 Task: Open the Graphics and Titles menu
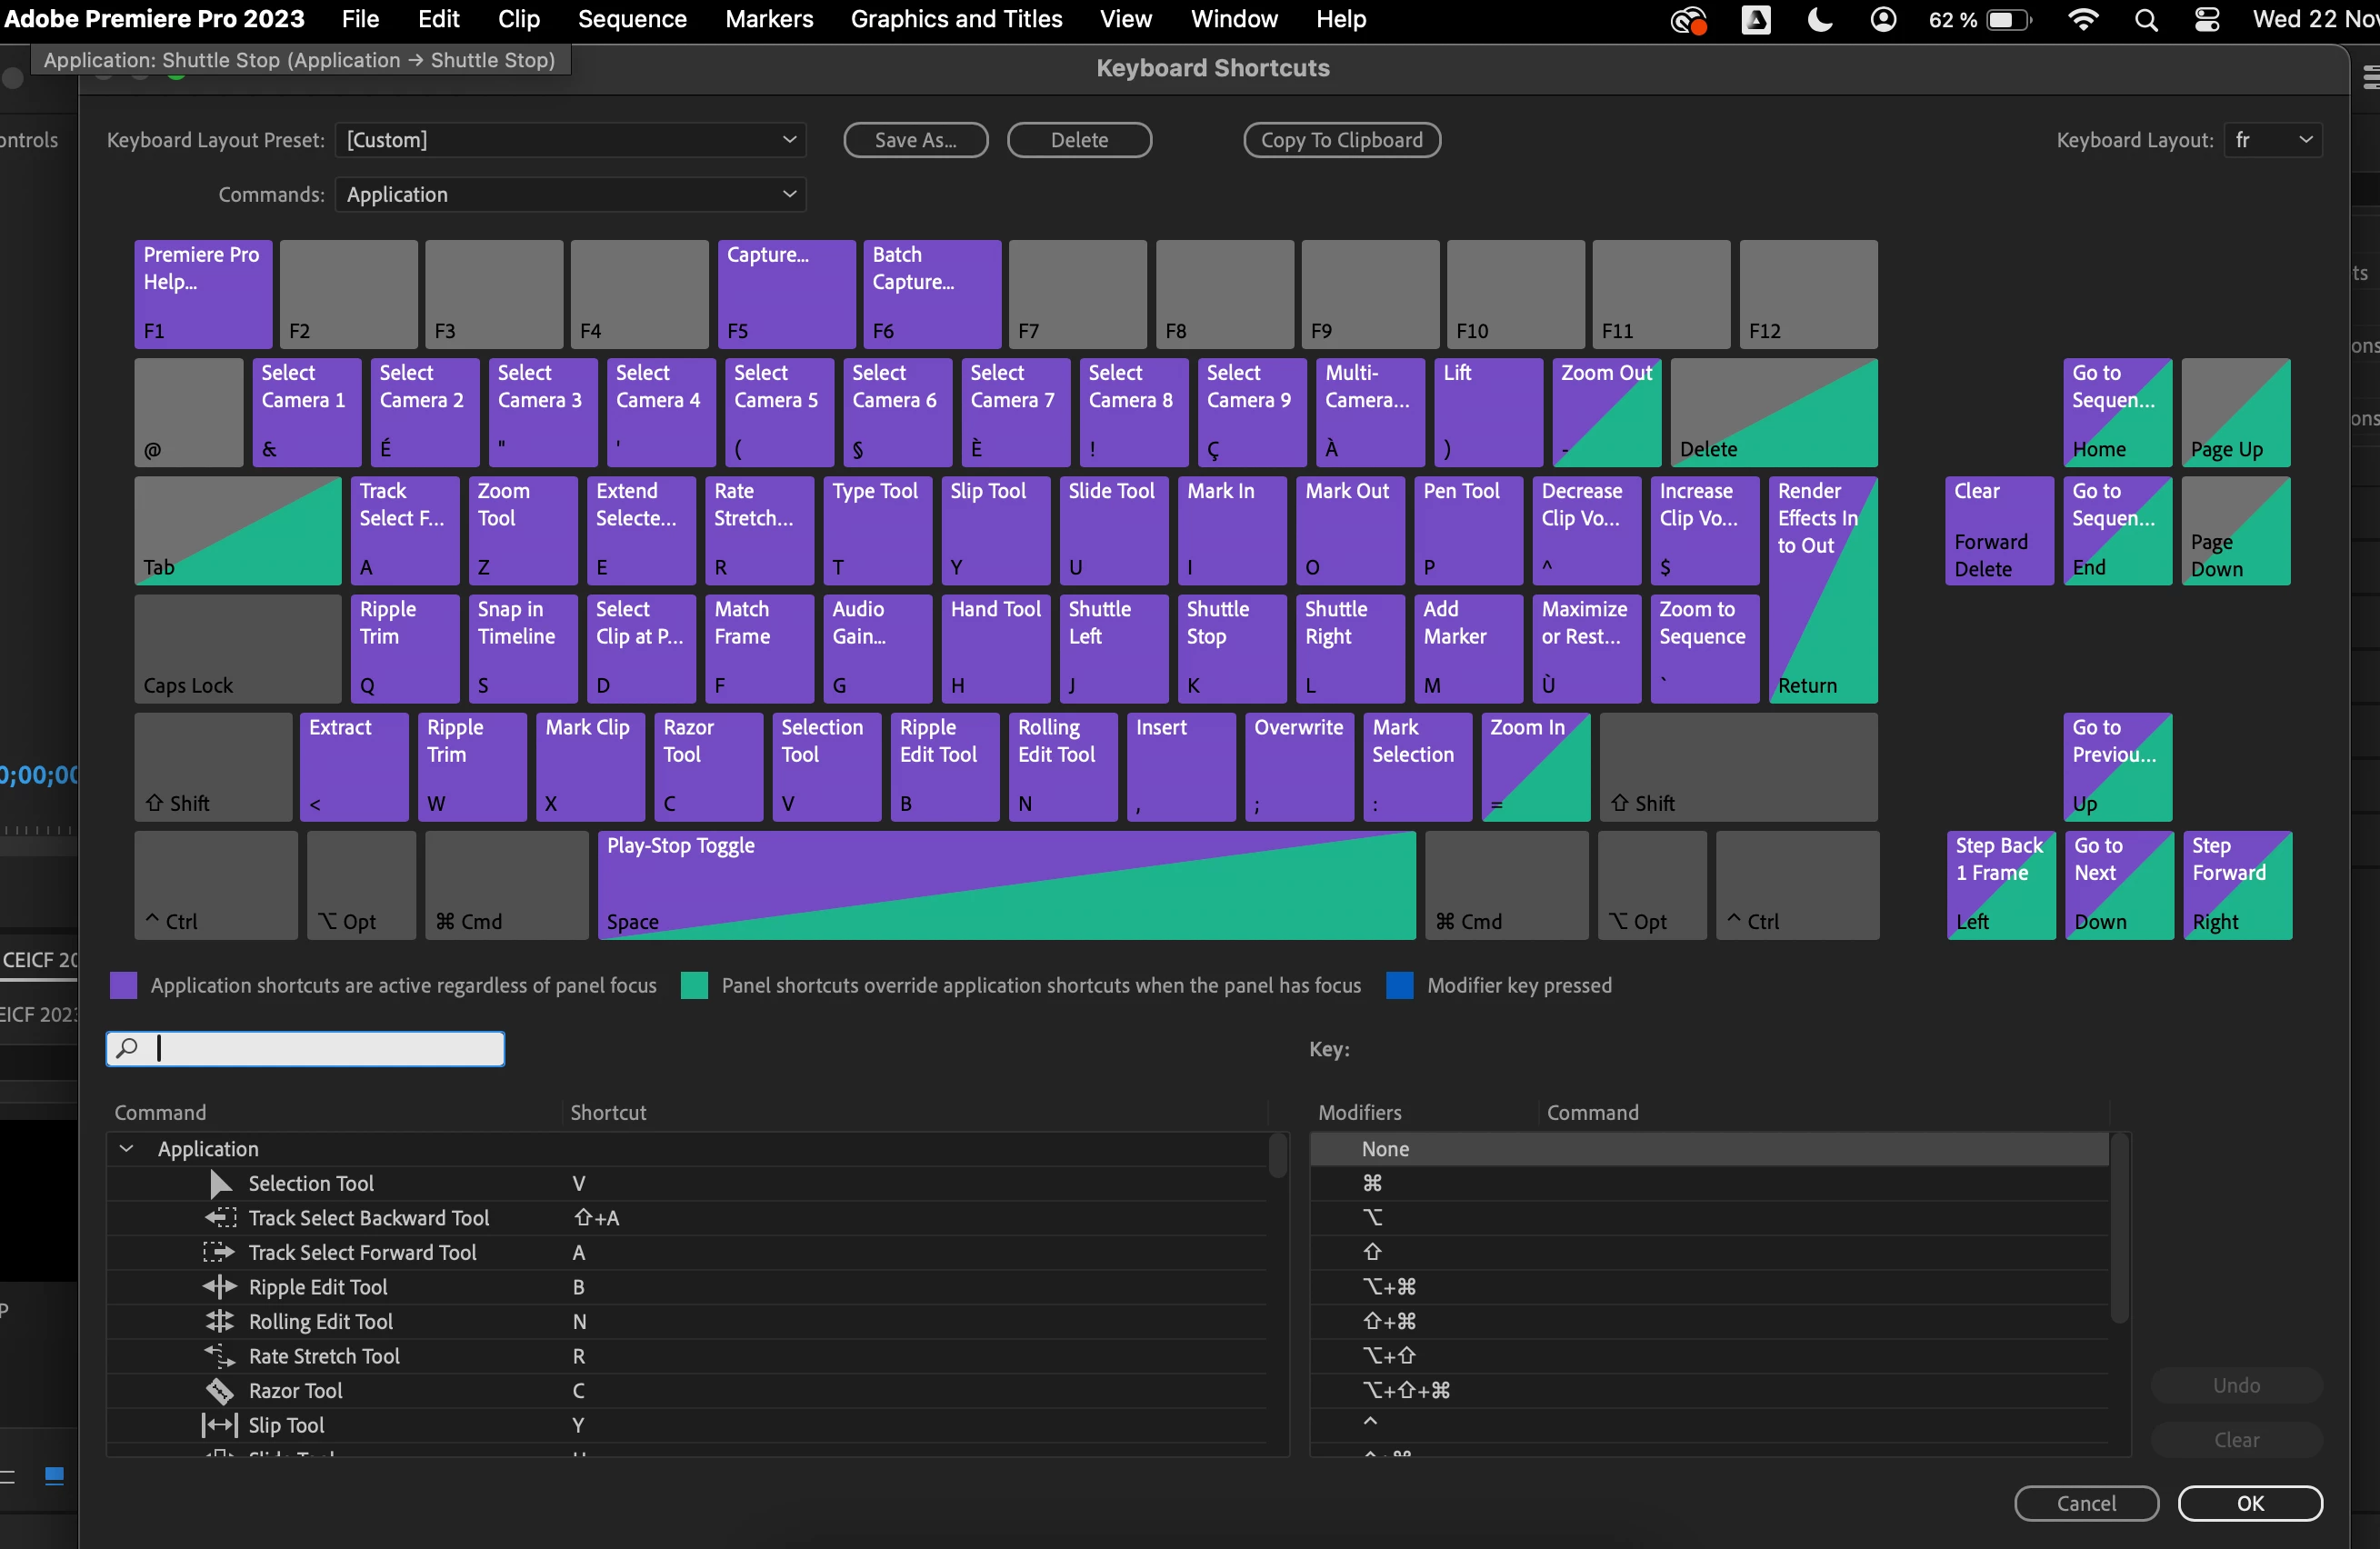tap(956, 20)
